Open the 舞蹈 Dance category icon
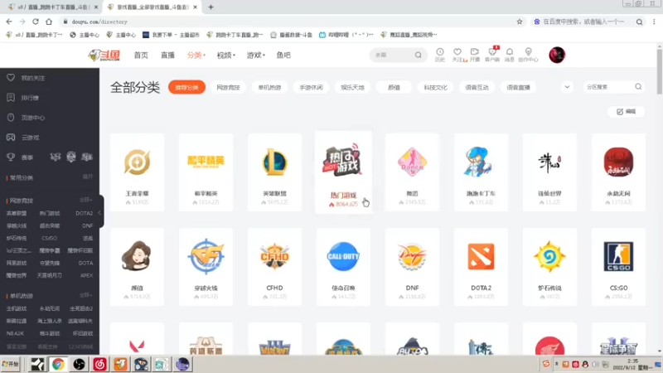 412,162
